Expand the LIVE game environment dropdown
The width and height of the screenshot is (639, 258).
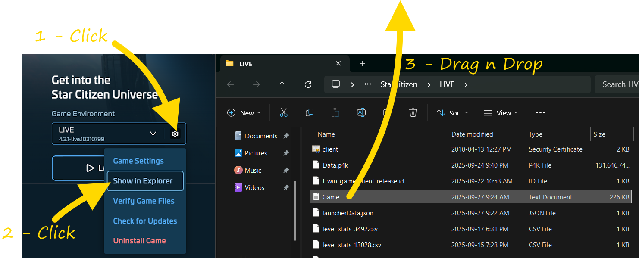click(x=153, y=134)
